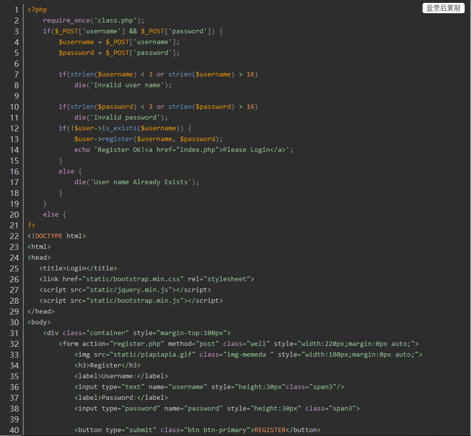
Task: Click line number 32 in gutter
Action: [x=14, y=344]
